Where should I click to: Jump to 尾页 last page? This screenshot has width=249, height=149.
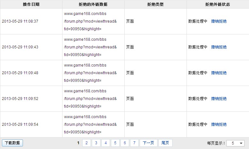click(x=165, y=143)
